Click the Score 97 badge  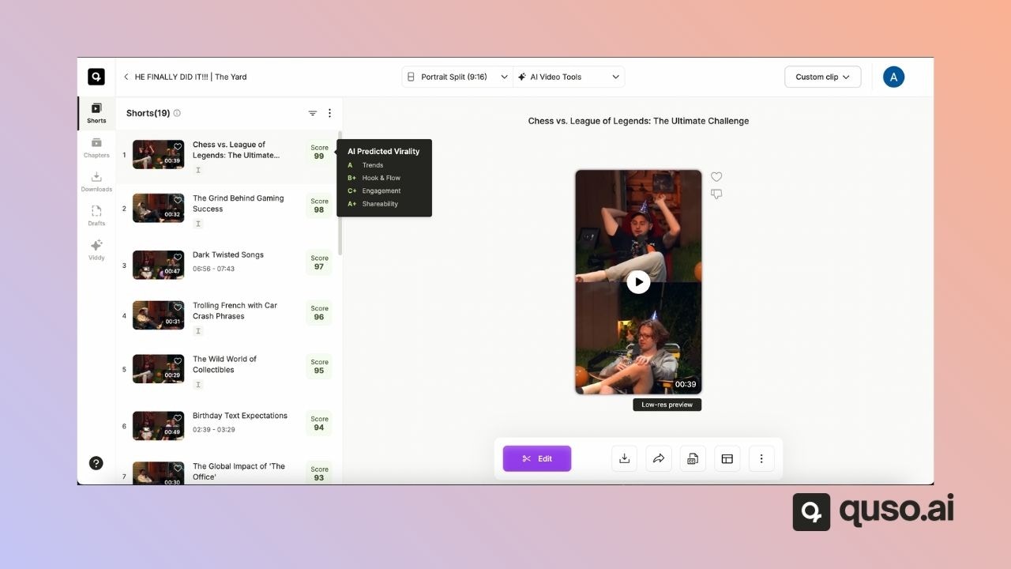319,262
